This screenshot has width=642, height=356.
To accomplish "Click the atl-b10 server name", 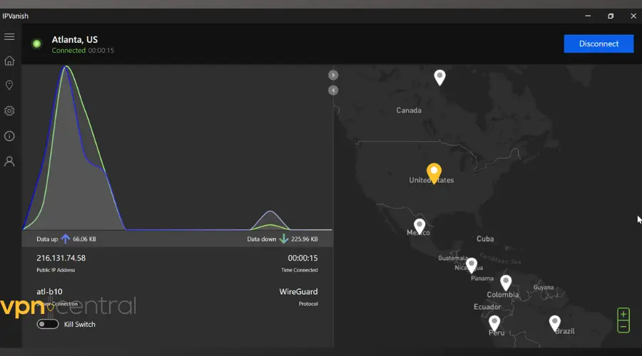I will pos(49,291).
